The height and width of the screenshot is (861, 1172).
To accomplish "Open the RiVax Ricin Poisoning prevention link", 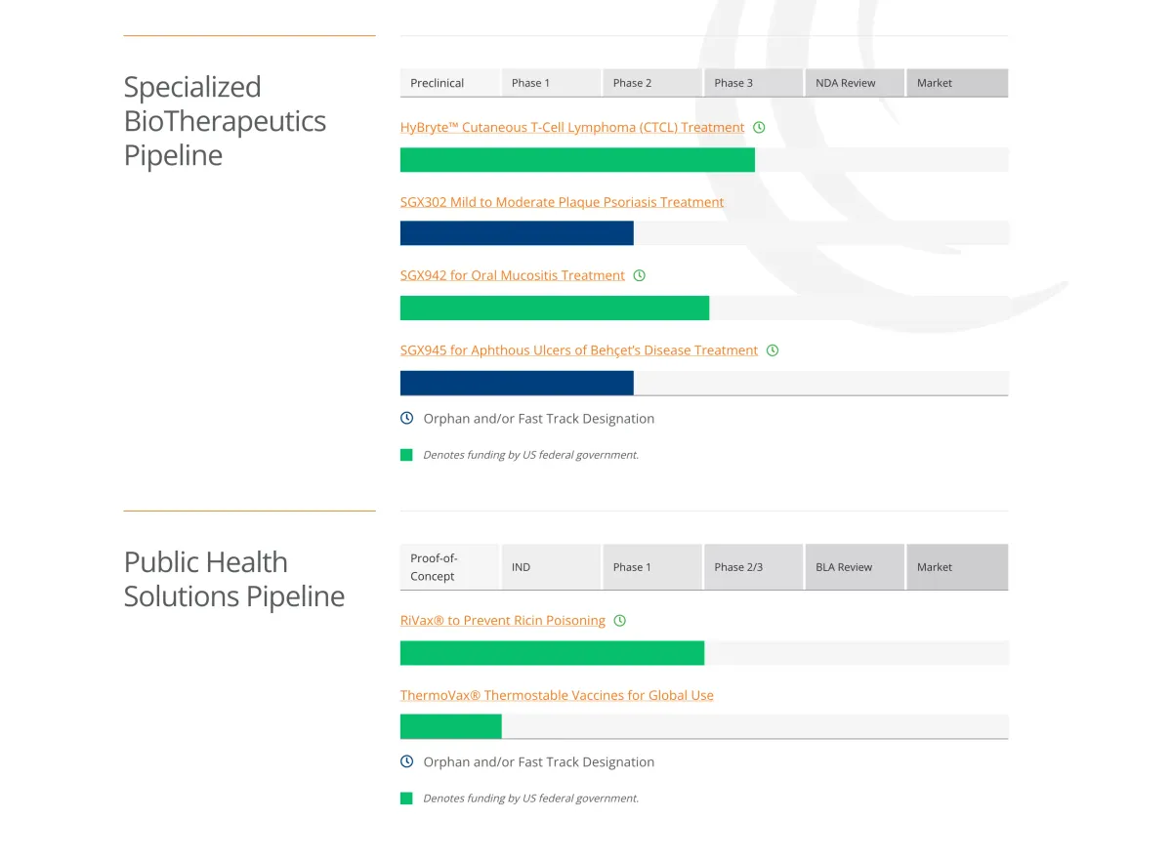I will (502, 620).
